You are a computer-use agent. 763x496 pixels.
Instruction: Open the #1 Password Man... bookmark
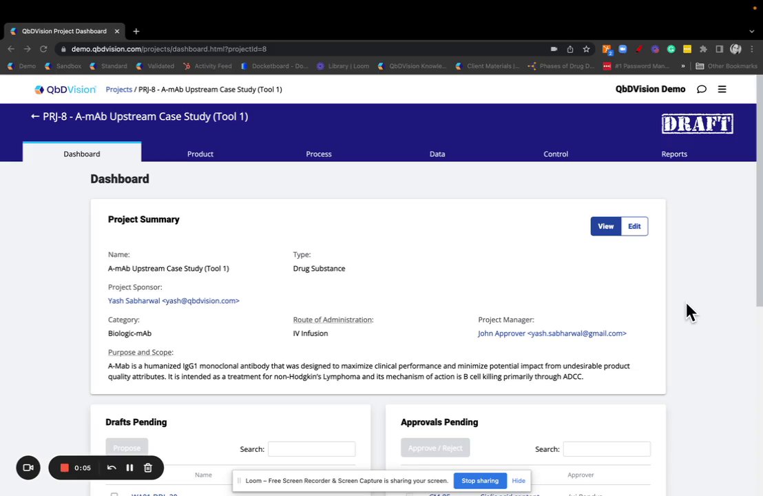(636, 66)
